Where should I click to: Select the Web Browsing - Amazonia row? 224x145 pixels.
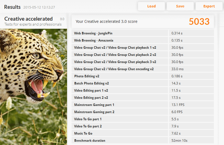pyautogui.click(x=143, y=40)
